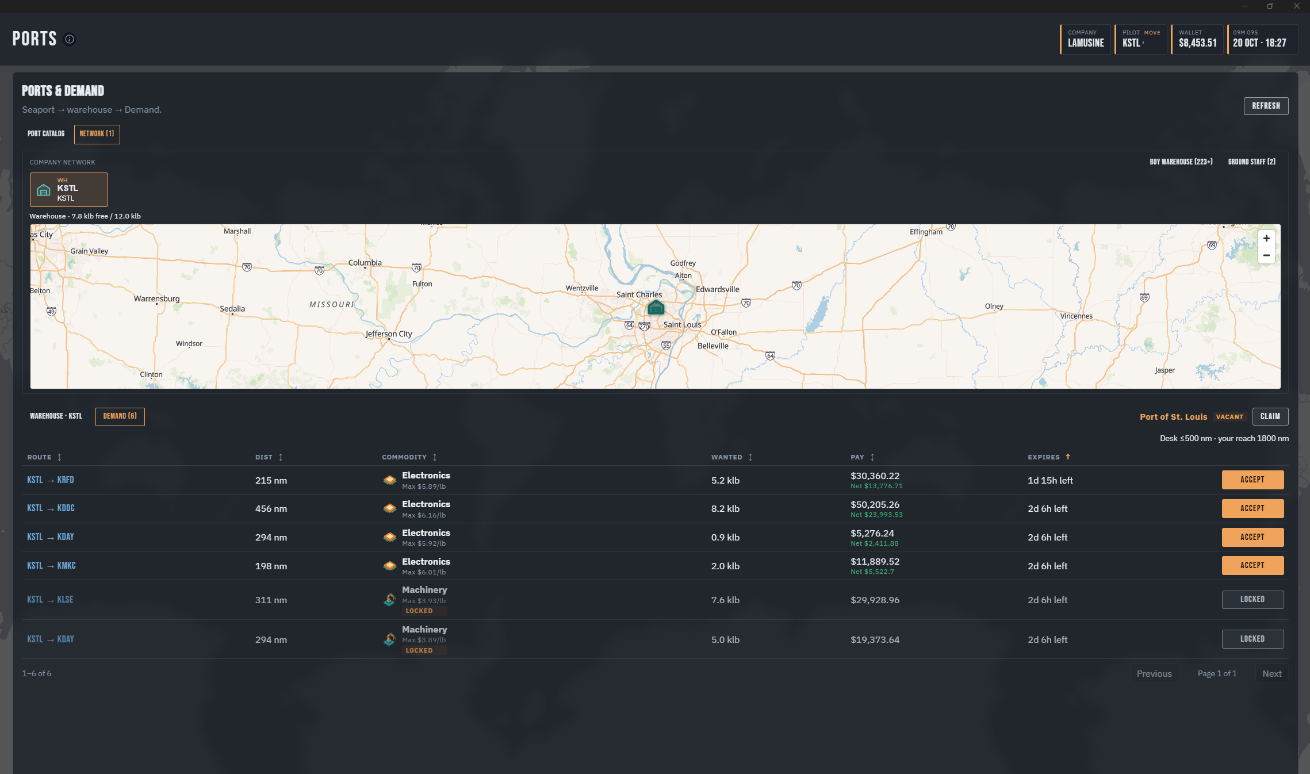Click Locked button for KLSE machinery

[x=1252, y=599]
